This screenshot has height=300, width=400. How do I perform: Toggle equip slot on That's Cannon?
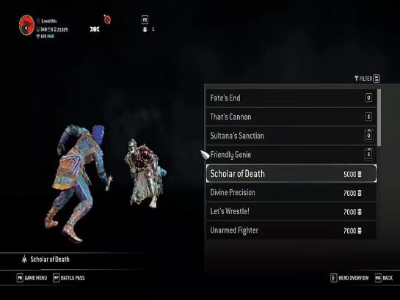coord(368,117)
